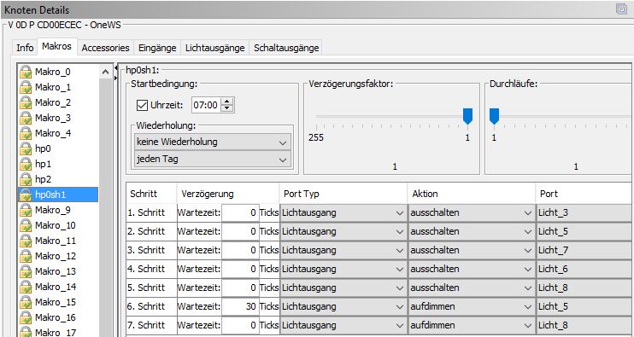Decrease Uhrzeit with the spinner down arrow

click(x=227, y=108)
